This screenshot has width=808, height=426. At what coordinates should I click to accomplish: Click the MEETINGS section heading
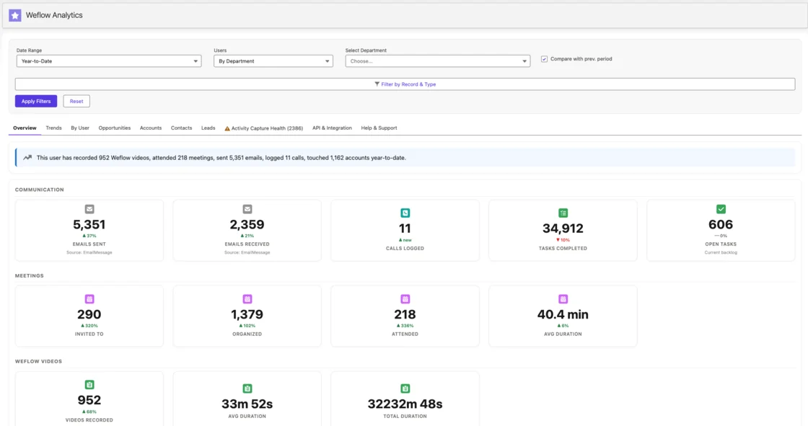coord(30,275)
